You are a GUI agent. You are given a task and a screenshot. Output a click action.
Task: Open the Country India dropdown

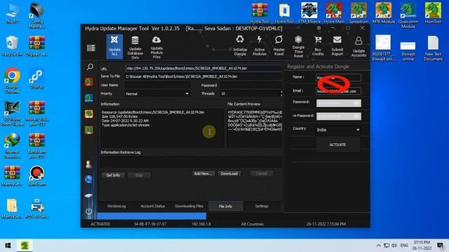(338, 129)
